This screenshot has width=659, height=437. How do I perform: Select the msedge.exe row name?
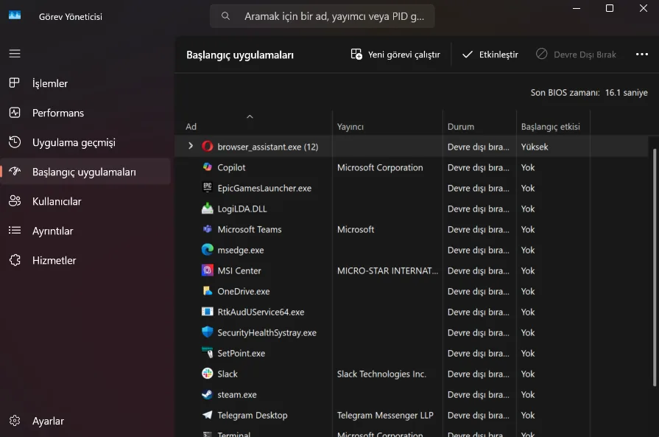click(240, 250)
